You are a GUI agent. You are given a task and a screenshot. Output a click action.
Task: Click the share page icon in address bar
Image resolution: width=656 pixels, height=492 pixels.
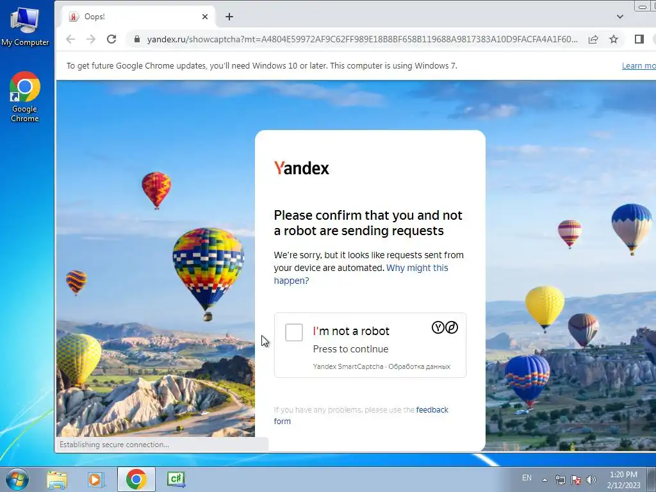click(x=593, y=39)
